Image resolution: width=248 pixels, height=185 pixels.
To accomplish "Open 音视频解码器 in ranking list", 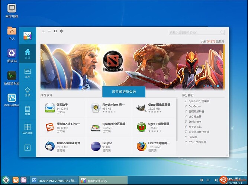I will pyautogui.click(x=196, y=111).
